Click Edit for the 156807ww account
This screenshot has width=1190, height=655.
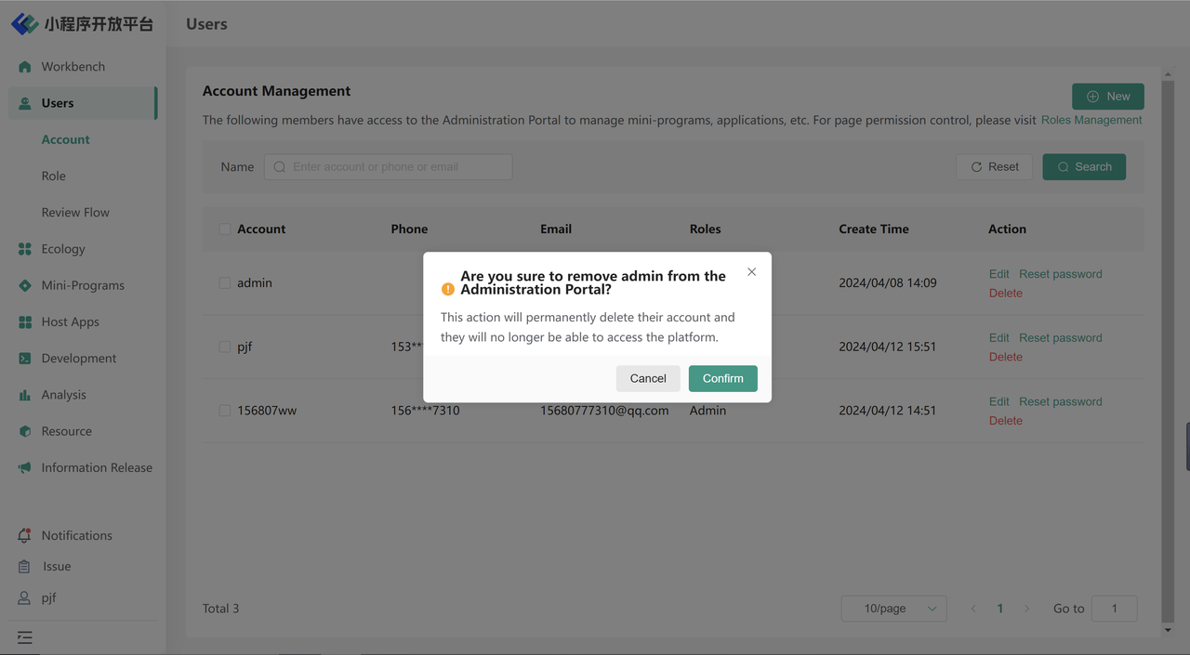click(x=998, y=401)
